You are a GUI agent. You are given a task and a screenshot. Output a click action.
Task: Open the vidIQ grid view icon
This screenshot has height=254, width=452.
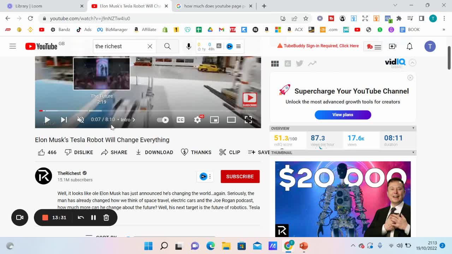(x=275, y=64)
